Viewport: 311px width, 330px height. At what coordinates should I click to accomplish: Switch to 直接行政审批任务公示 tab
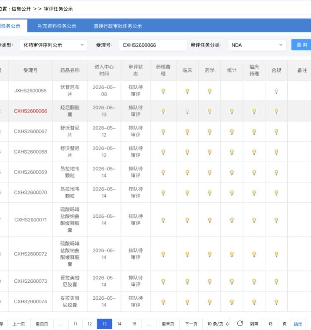[118, 26]
